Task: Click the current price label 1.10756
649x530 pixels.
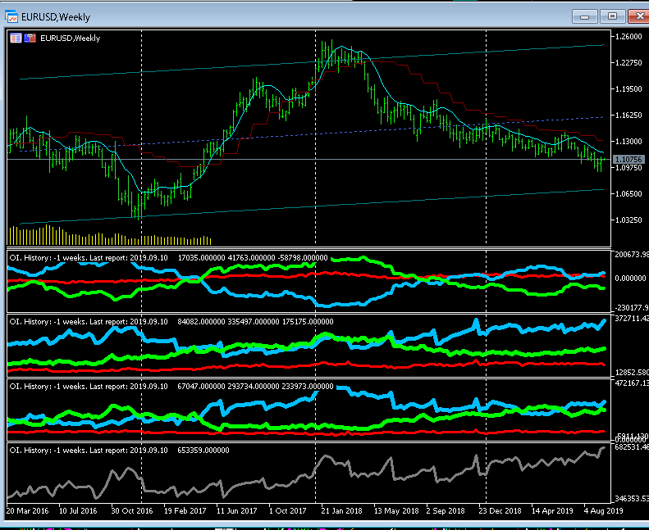Action: point(628,159)
